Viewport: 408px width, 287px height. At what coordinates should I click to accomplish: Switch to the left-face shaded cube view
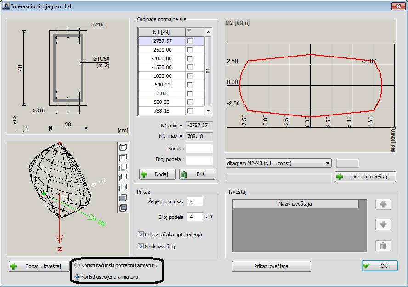click(123, 178)
